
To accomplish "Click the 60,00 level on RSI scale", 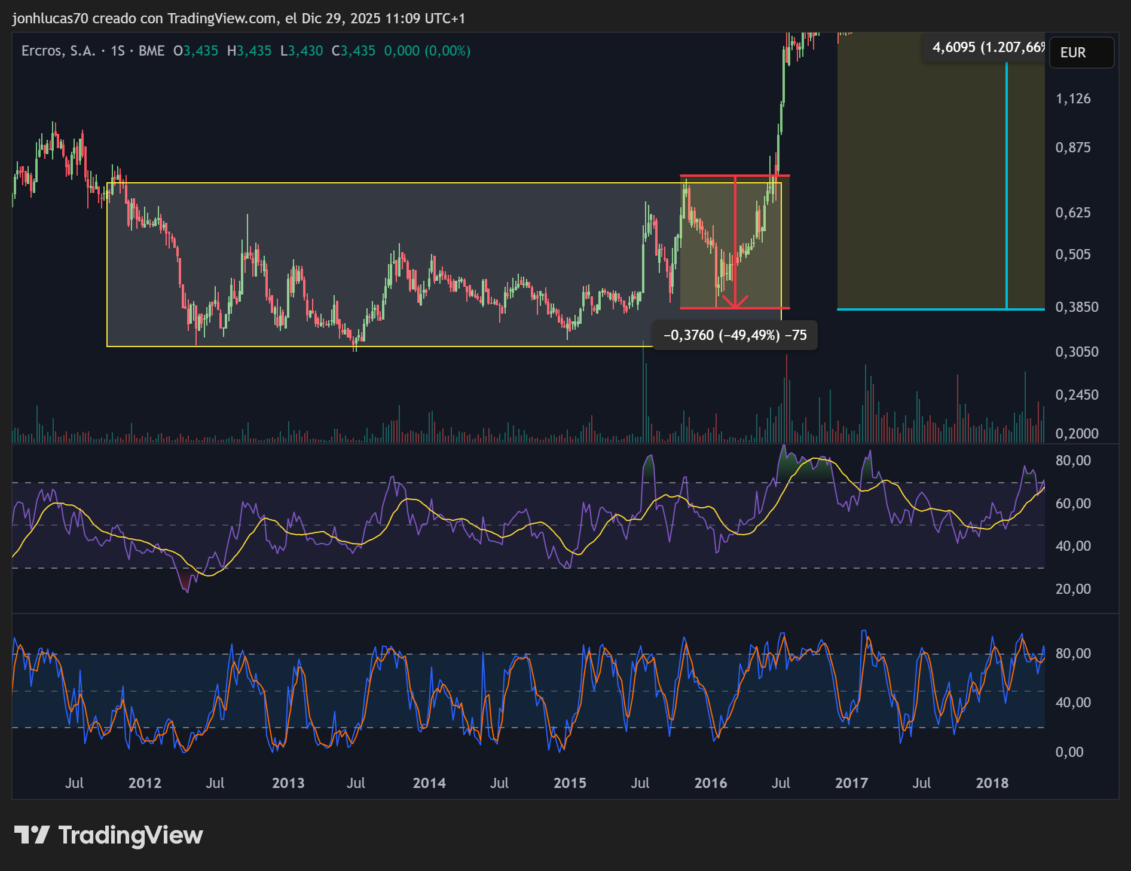I will pos(1072,504).
